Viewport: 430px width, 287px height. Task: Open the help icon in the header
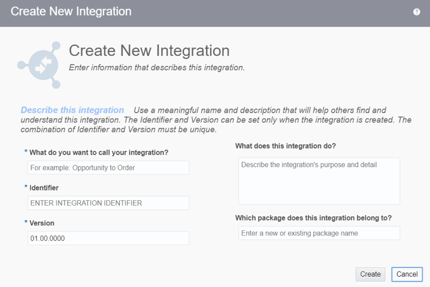click(417, 12)
